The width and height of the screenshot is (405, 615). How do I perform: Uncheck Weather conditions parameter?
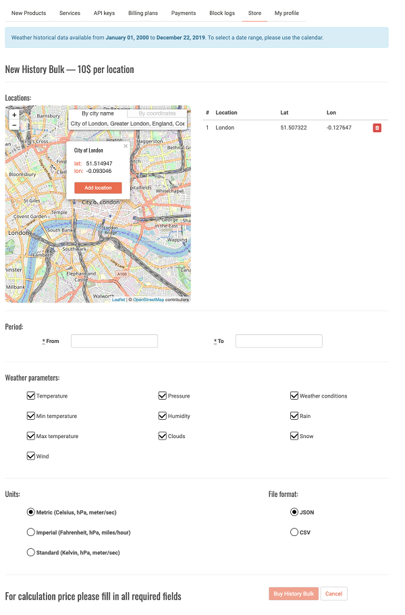(294, 396)
